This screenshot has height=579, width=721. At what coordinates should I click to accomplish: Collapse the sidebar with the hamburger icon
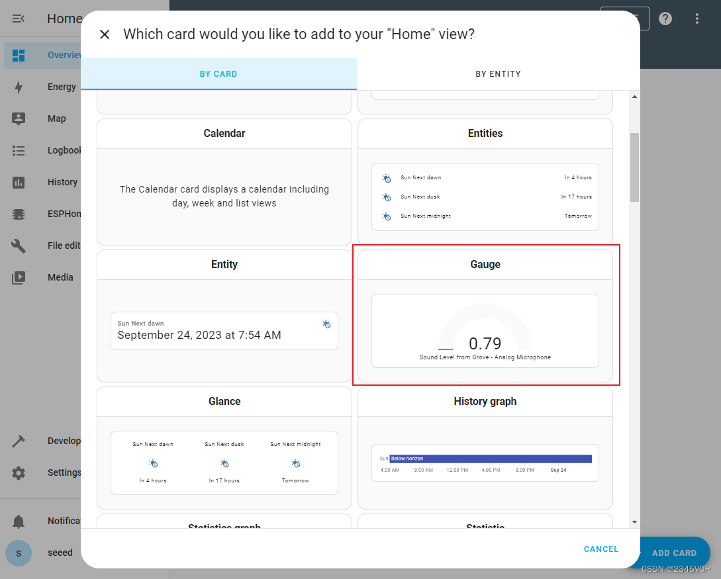[x=19, y=19]
